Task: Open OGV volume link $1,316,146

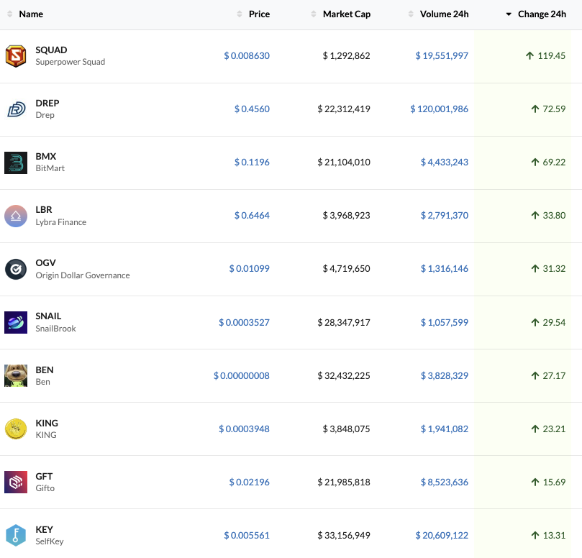Action: pyautogui.click(x=445, y=269)
